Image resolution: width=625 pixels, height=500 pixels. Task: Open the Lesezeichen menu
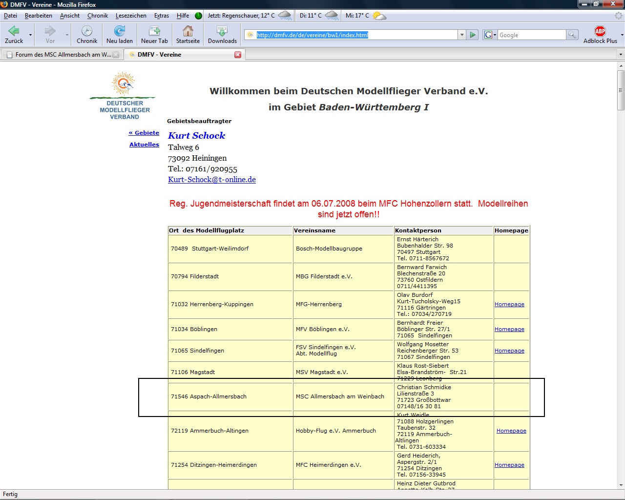click(131, 16)
